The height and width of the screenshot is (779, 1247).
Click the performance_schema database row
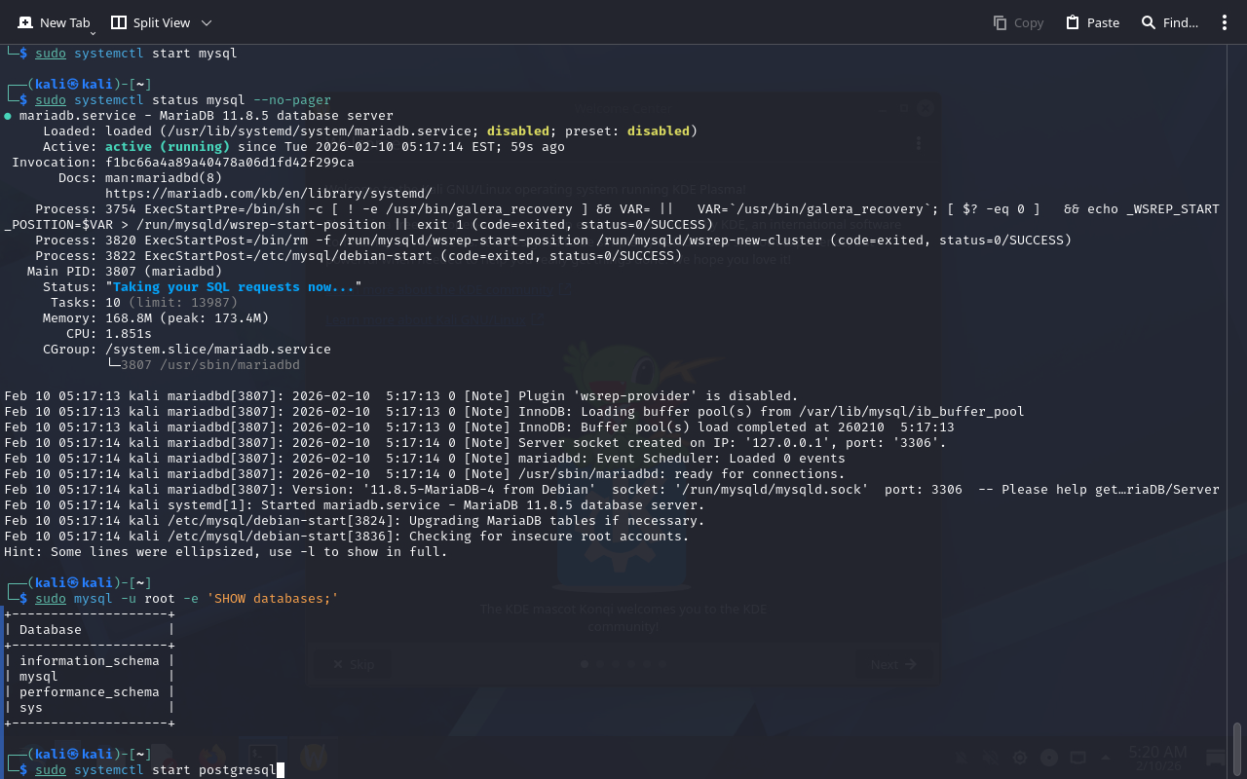(89, 692)
